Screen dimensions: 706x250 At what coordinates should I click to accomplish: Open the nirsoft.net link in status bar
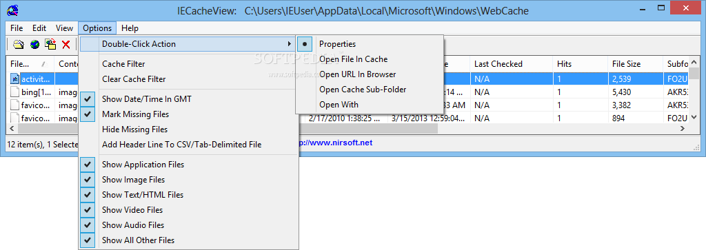point(336,143)
